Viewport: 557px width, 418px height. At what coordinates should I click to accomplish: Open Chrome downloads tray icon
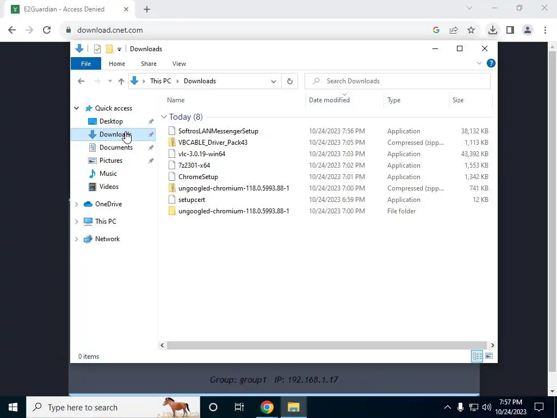click(493, 30)
